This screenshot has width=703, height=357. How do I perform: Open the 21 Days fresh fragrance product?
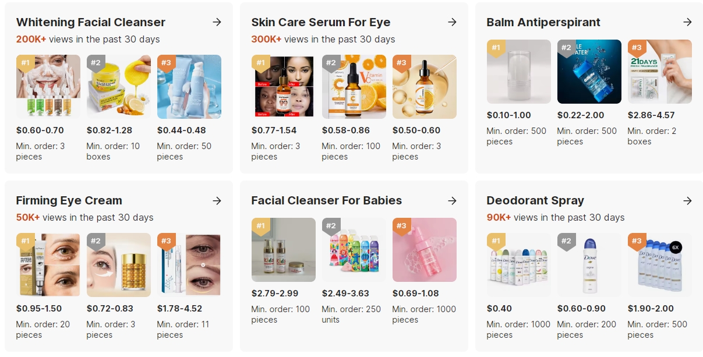click(x=660, y=72)
